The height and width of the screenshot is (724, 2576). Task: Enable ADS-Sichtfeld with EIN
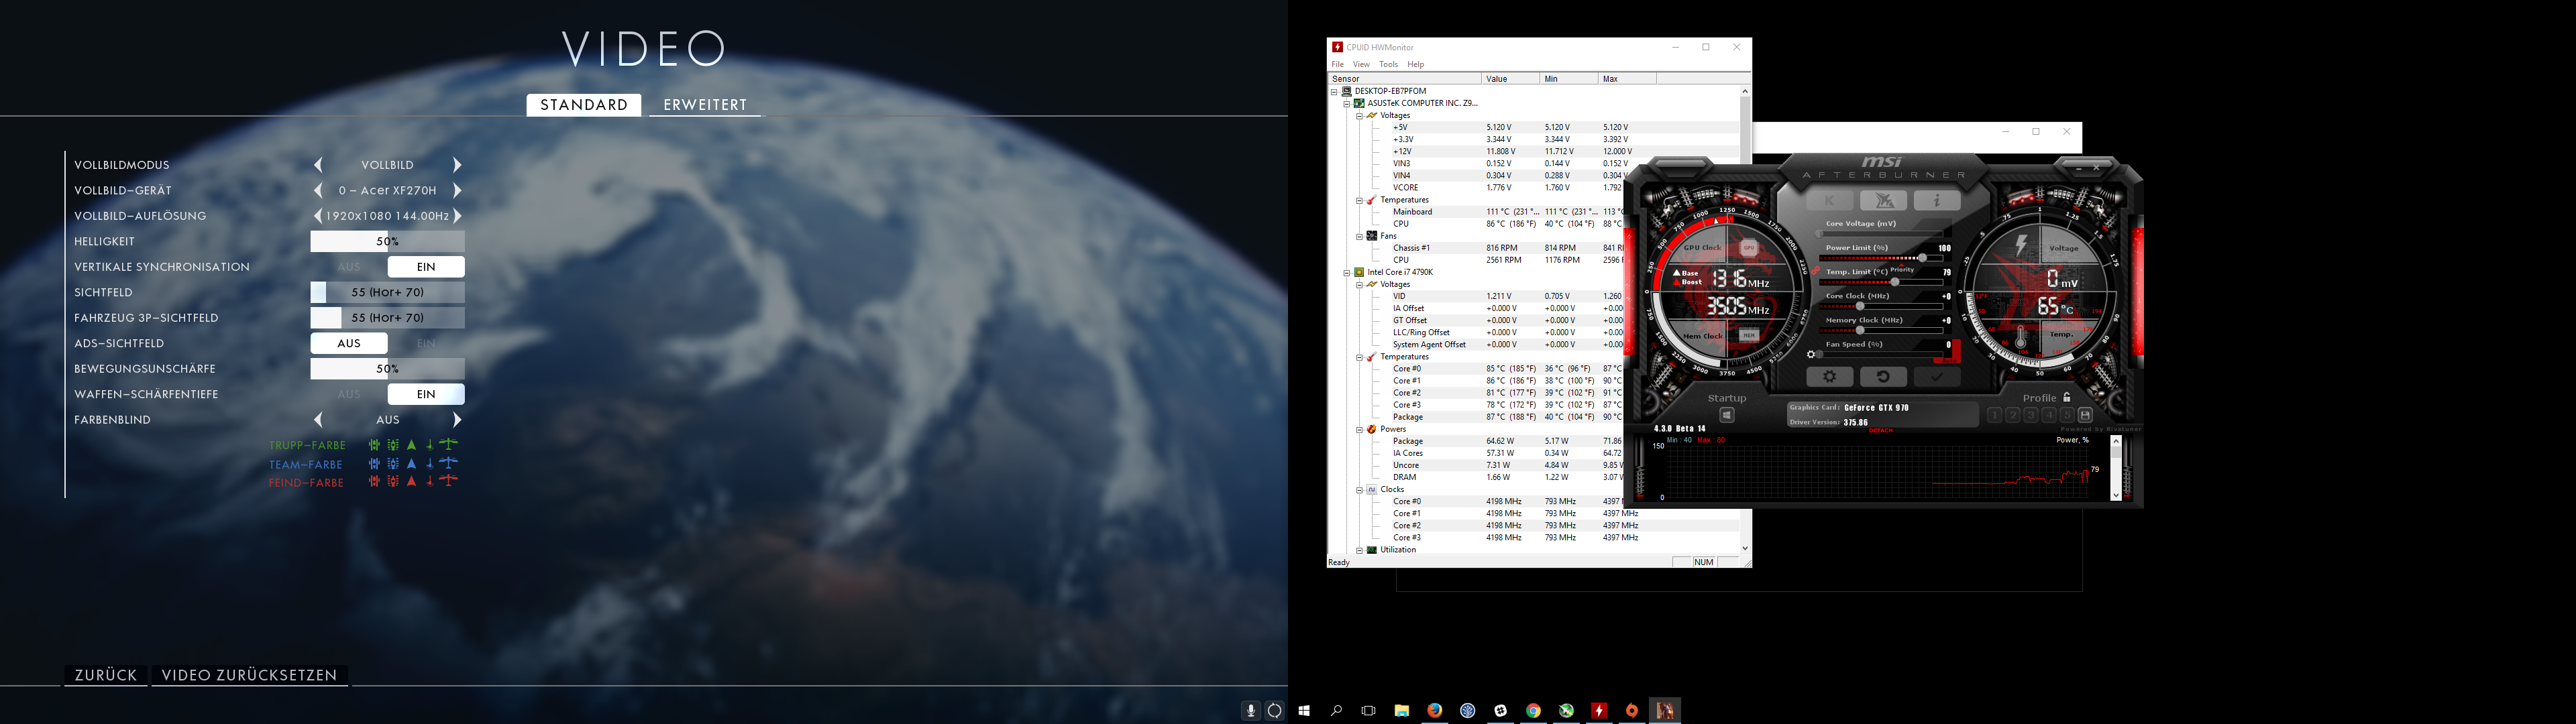tap(426, 343)
